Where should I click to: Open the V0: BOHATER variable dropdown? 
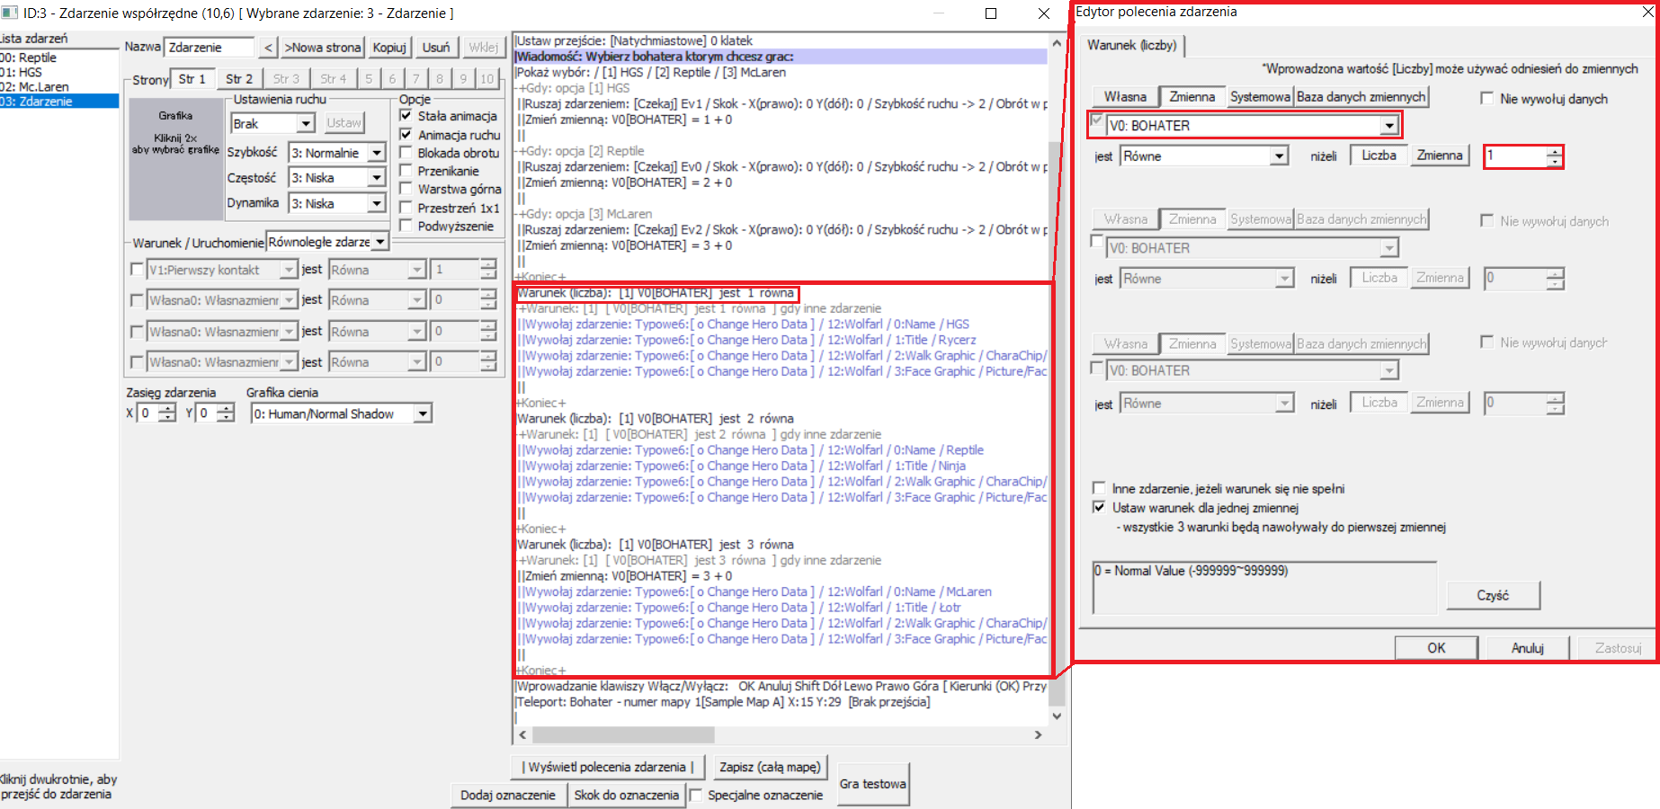point(1389,126)
